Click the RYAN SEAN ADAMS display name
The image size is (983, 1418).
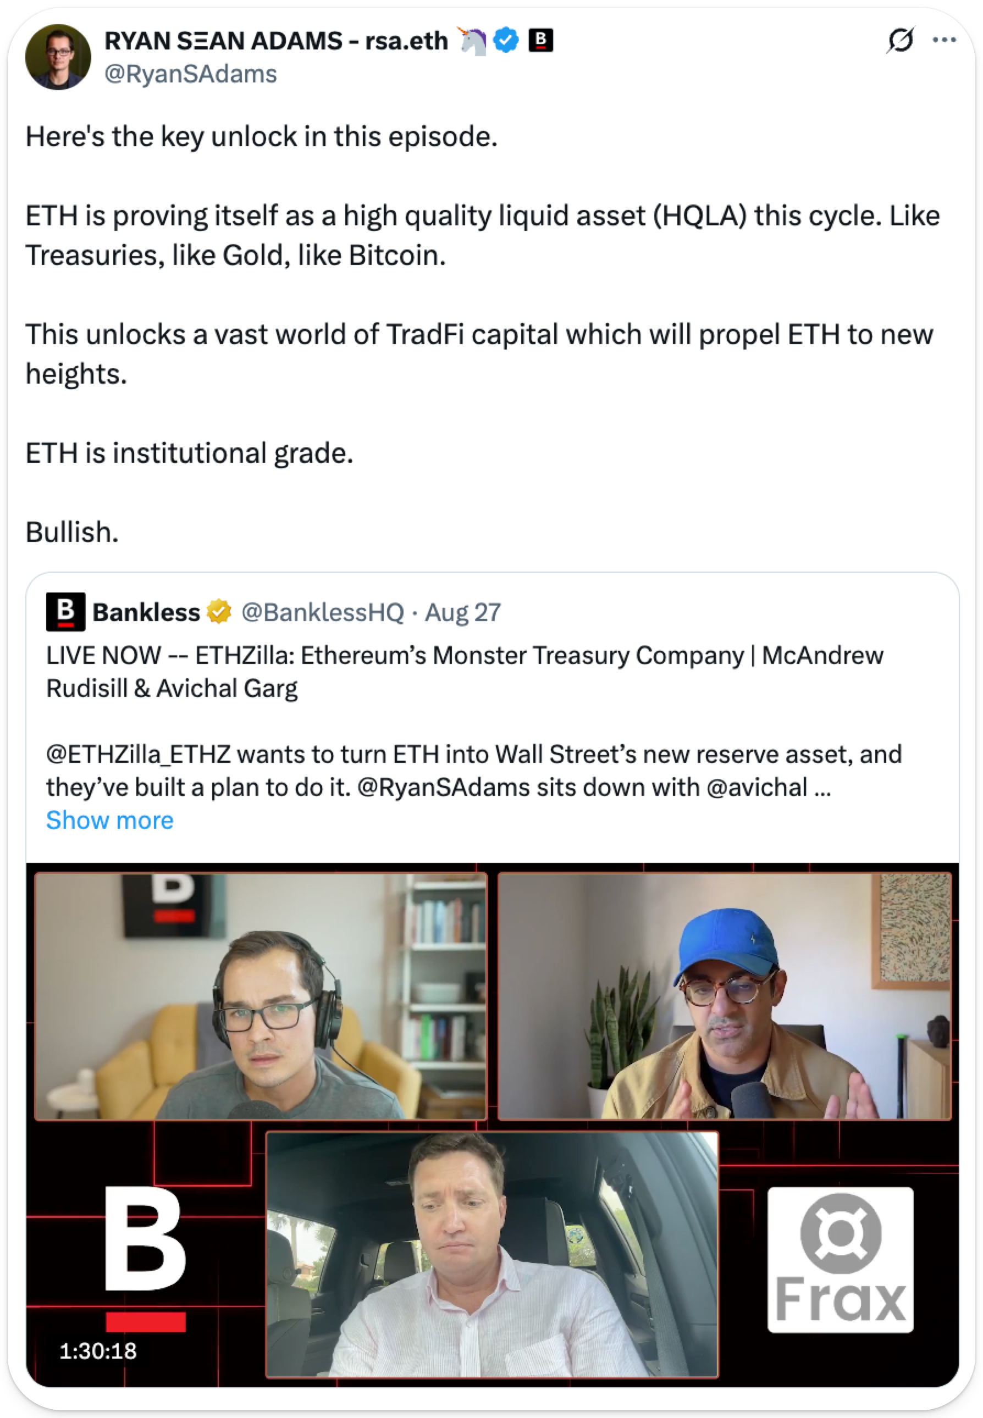point(276,41)
